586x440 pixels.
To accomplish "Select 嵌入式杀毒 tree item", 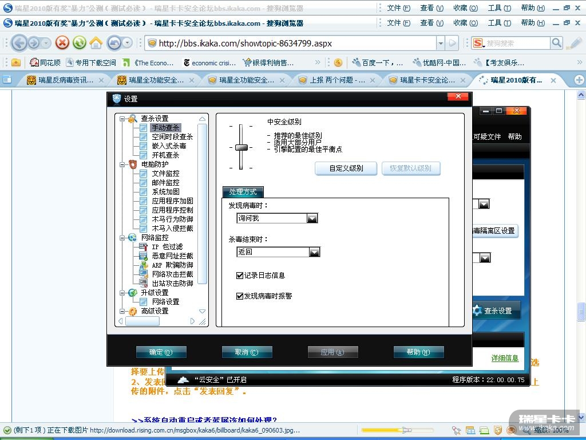I will pyautogui.click(x=169, y=146).
